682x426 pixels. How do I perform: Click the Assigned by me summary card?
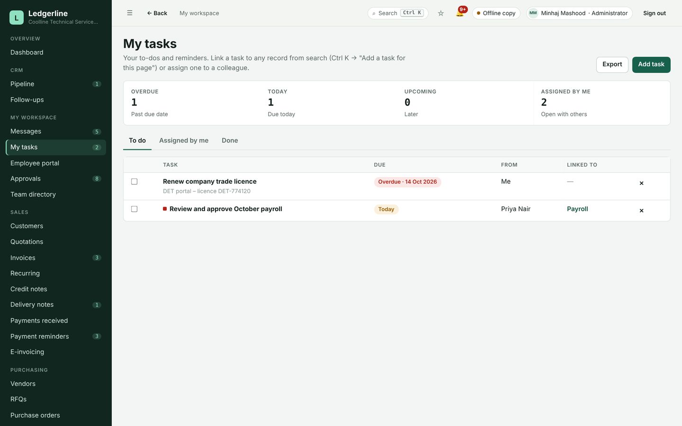coord(601,103)
